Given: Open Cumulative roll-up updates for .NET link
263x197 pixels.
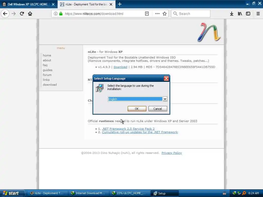Looking at the screenshot, I should click(x=140, y=132).
